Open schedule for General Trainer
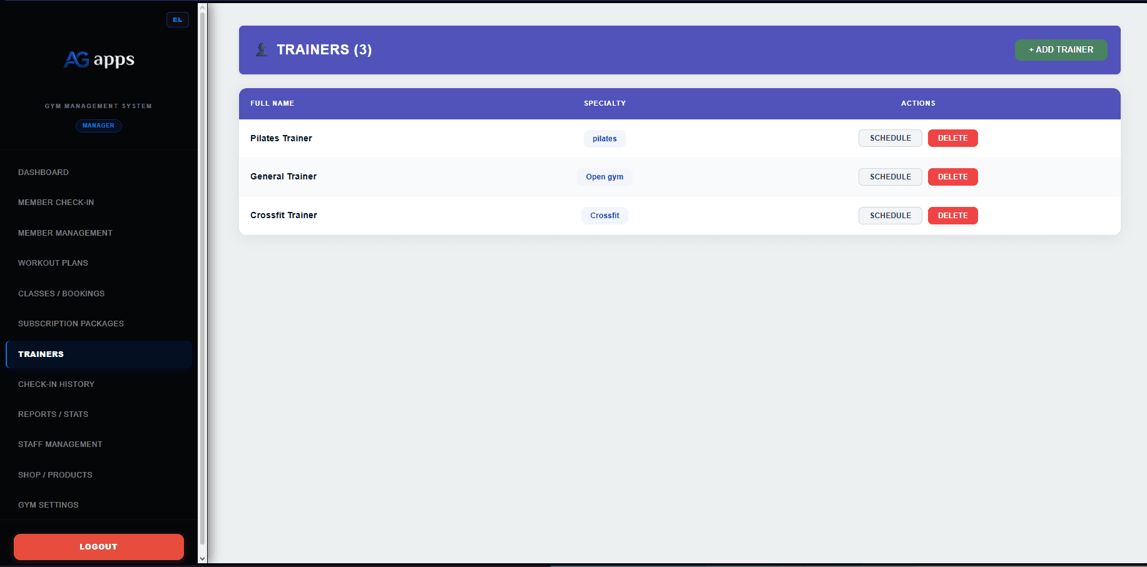The height and width of the screenshot is (567, 1147). point(890,177)
